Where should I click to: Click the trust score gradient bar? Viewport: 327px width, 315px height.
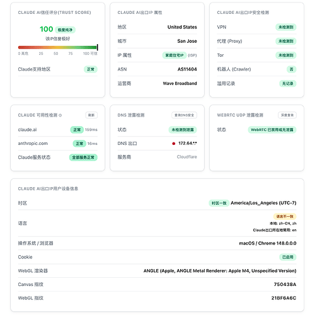(x=57, y=47)
